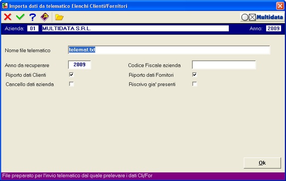
Task: Click the Nome file telematico field
Action: (169, 50)
